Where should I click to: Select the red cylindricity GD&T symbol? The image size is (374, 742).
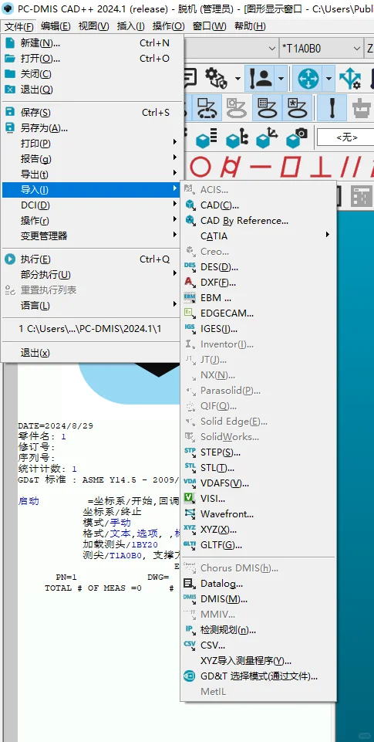pos(232,167)
